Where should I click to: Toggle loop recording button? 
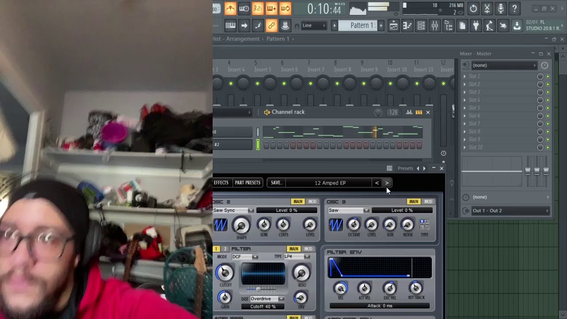tap(285, 8)
